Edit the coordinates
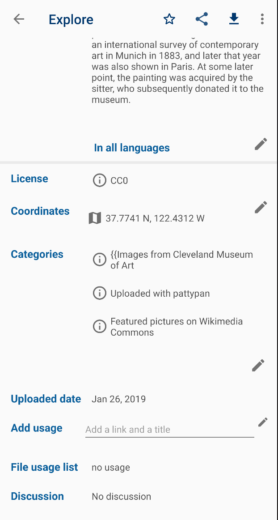278x520 pixels. [261, 207]
